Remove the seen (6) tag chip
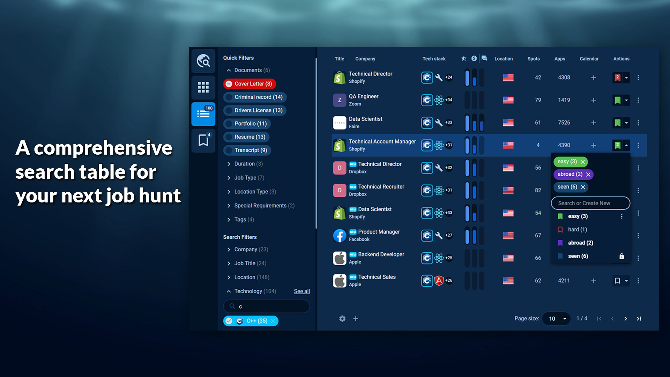The height and width of the screenshot is (377, 670). (x=583, y=187)
